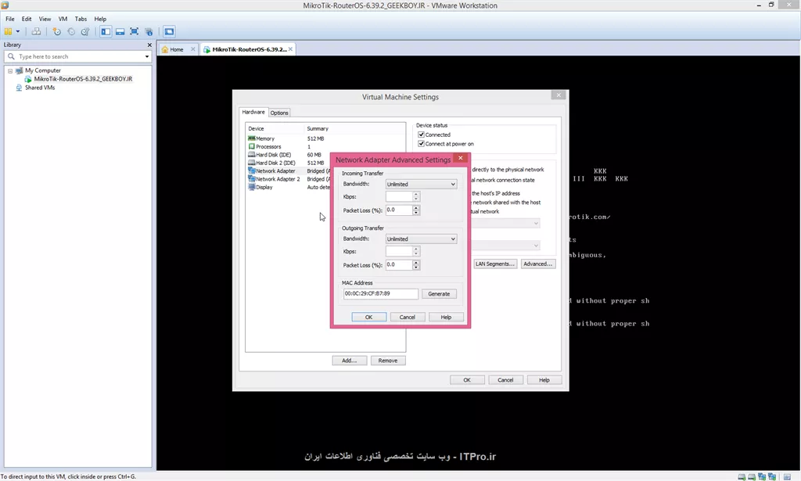Click OK in Network Adapter Advanced Settings
Viewport: 801px width, 481px height.
[368, 317]
